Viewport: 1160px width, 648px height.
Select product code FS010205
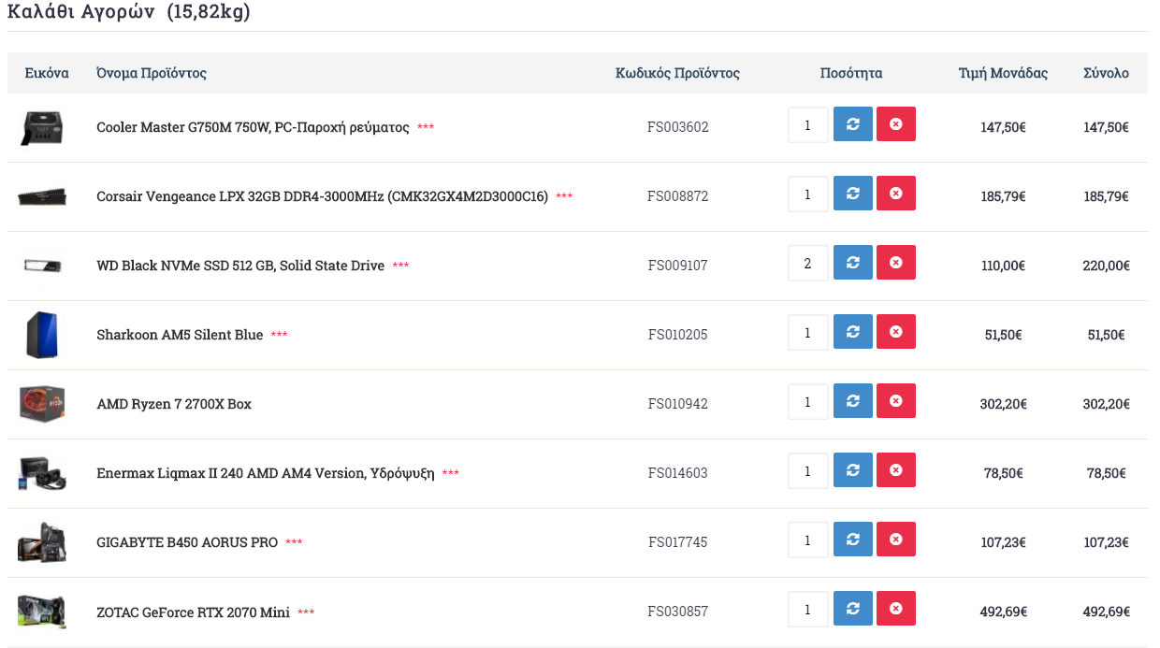tap(678, 335)
